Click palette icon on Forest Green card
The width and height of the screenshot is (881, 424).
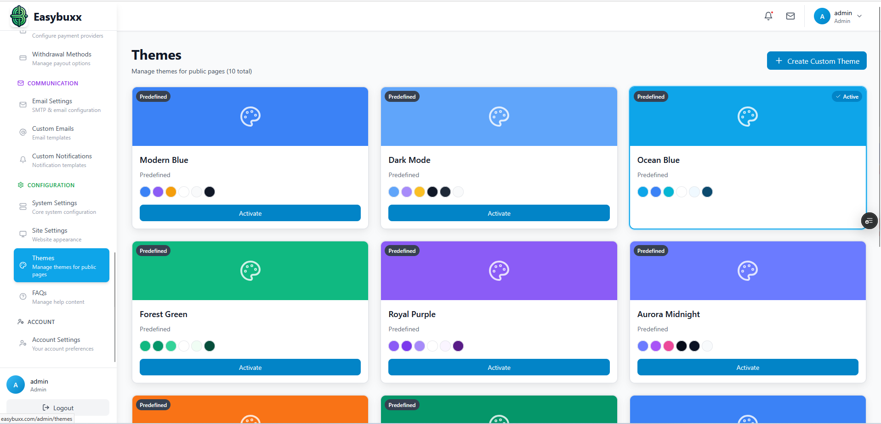(x=250, y=271)
